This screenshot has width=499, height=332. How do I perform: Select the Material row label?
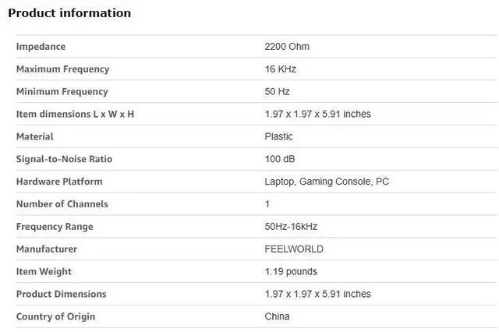tap(35, 137)
